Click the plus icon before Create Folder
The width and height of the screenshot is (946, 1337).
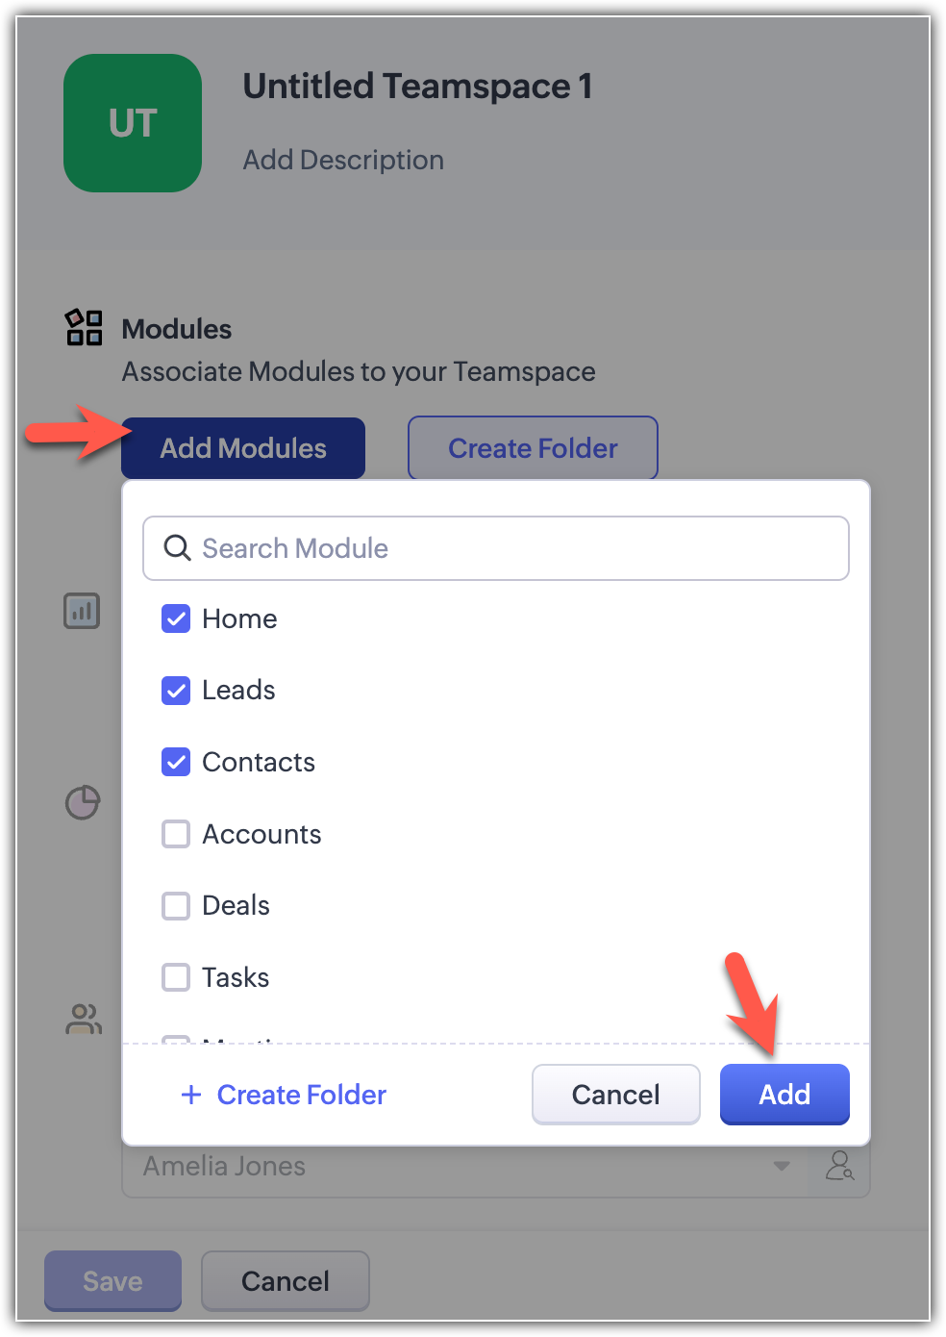tap(191, 1095)
